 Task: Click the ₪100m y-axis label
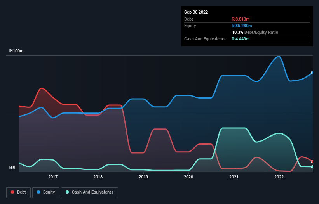coord(16,51)
